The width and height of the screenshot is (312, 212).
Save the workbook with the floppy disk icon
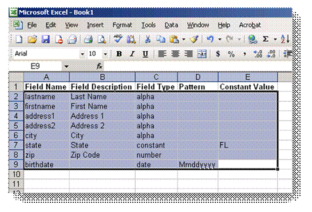[46, 39]
